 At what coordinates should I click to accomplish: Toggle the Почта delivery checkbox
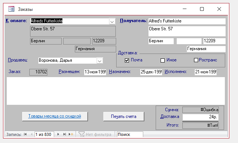(127, 61)
